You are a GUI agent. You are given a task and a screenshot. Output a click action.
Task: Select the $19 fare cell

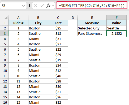[x=58, y=60]
